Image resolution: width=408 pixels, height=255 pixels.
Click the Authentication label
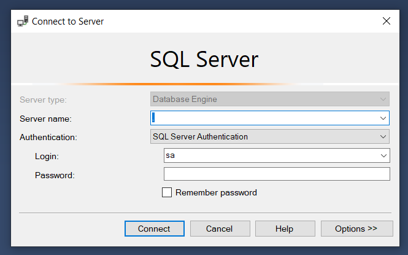[48, 137]
